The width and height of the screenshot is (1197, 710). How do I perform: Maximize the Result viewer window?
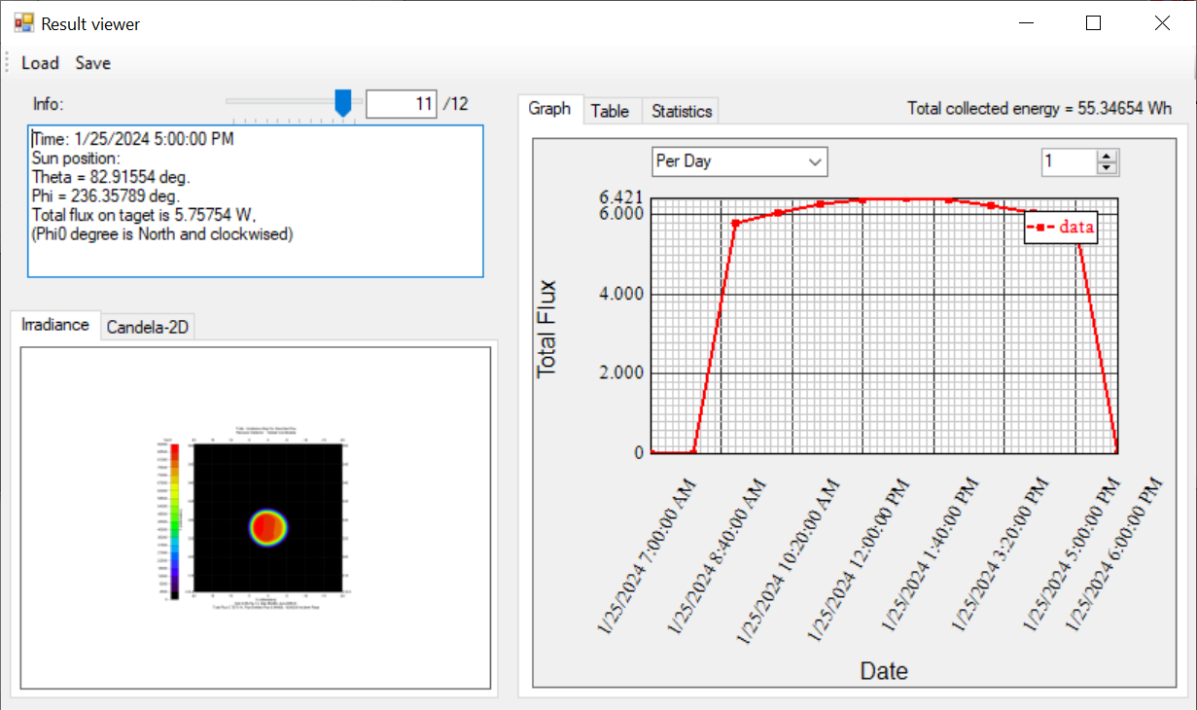coord(1093,23)
